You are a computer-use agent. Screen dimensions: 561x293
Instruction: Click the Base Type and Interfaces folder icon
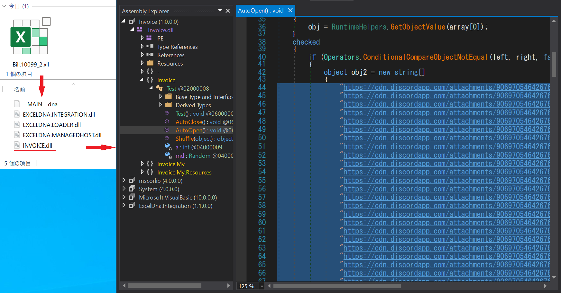click(169, 96)
